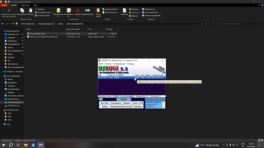Switch to the Поделиться ribbon tab
The width and height of the screenshot is (264, 148).
pos(25,5)
